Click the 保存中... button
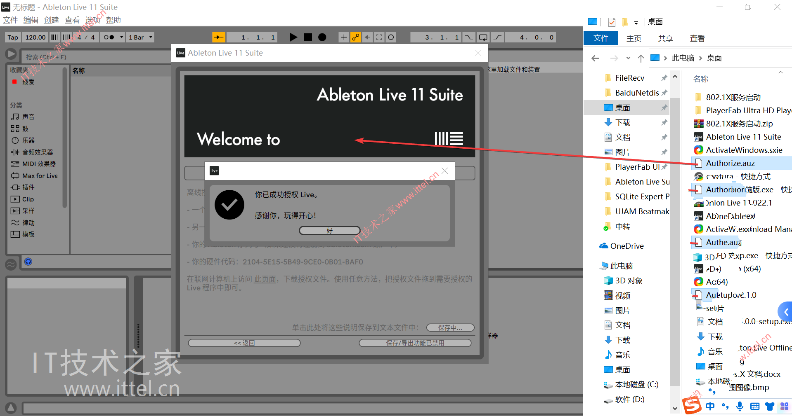Screen dimensions: 792x416 pyautogui.click(x=450, y=327)
